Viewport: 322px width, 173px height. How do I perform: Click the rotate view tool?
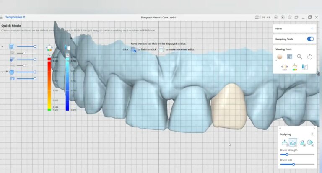tap(310, 57)
